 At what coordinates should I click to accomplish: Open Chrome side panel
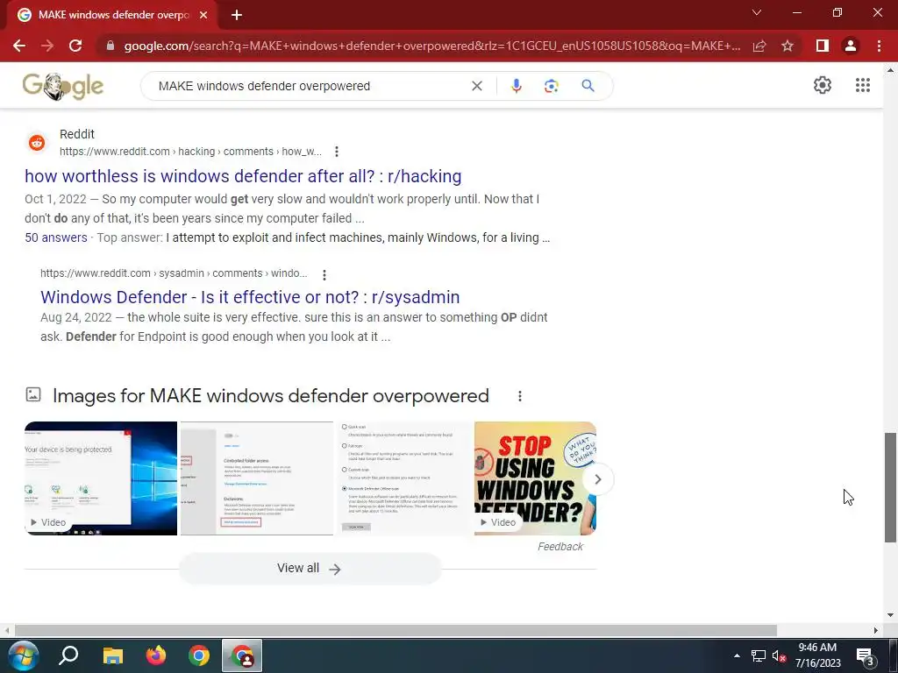[x=823, y=46]
